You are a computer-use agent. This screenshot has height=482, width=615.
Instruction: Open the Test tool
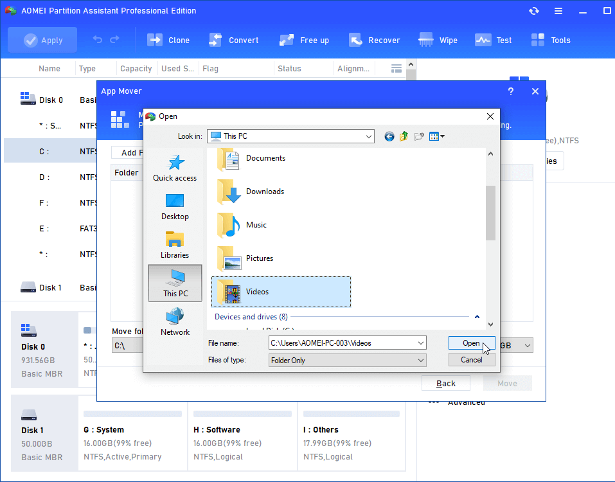point(493,40)
